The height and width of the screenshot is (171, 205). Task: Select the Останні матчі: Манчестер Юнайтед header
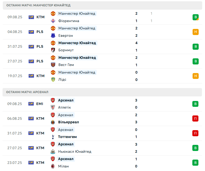(x=39, y=5)
